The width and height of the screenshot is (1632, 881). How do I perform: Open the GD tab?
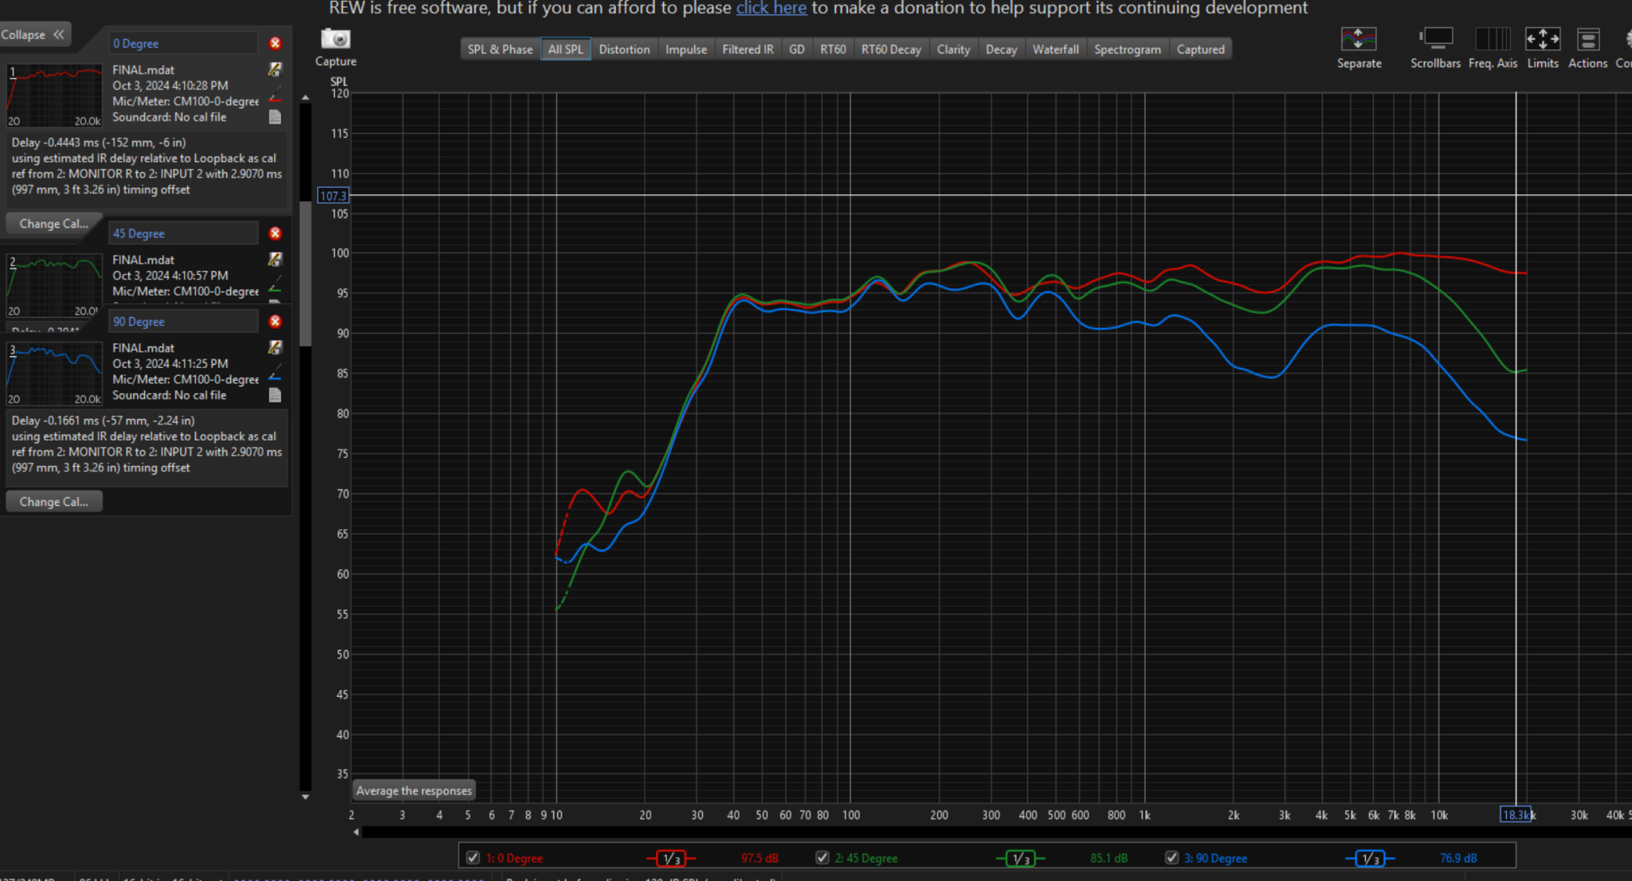pyautogui.click(x=797, y=49)
